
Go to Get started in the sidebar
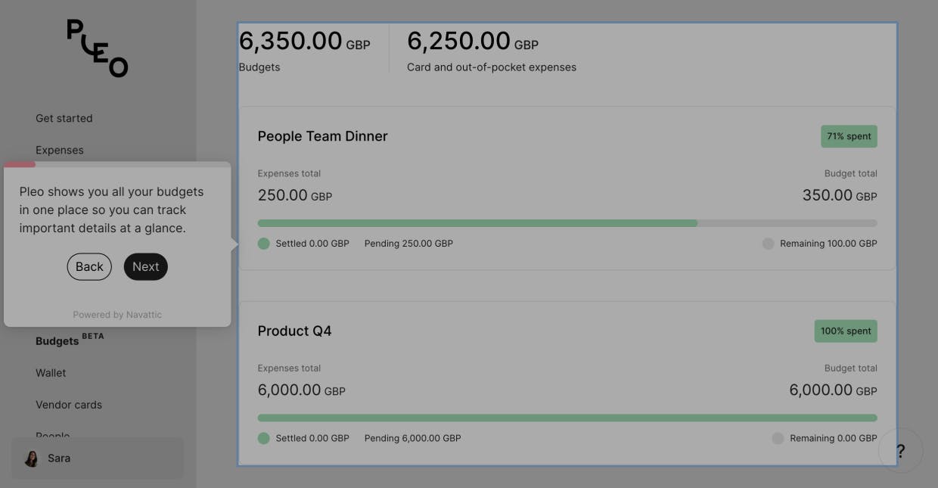coord(64,118)
